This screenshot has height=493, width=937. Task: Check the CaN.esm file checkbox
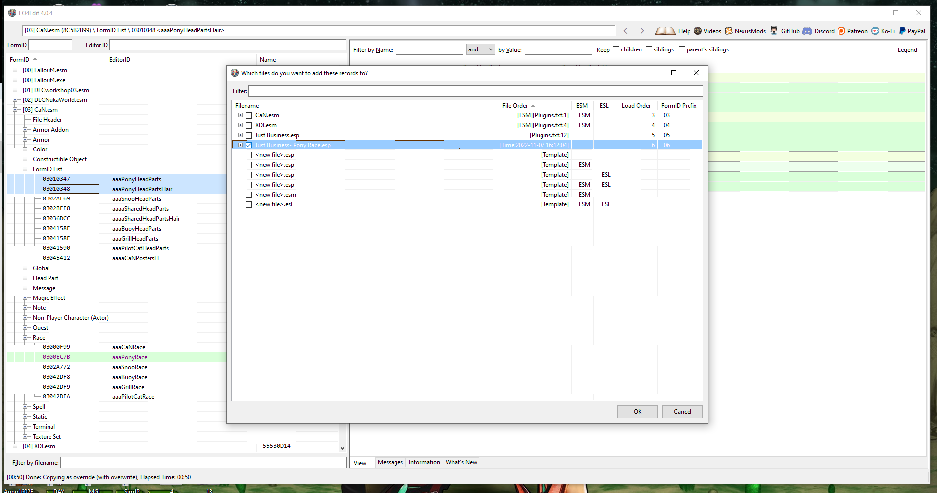coord(249,115)
